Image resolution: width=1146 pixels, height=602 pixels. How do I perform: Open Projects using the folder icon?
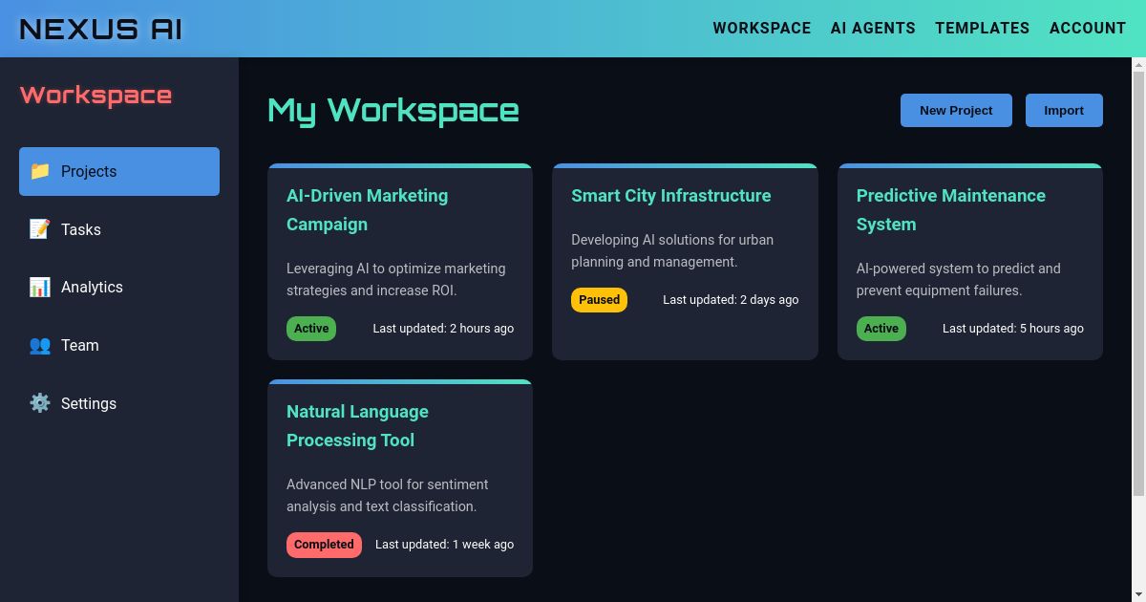(39, 171)
